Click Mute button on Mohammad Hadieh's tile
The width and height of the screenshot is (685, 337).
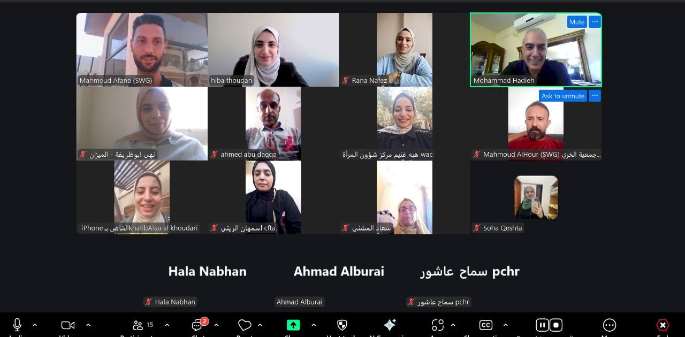[577, 22]
